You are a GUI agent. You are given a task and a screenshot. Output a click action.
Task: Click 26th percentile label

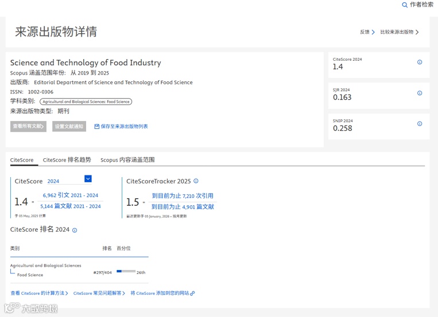pyautogui.click(x=141, y=273)
